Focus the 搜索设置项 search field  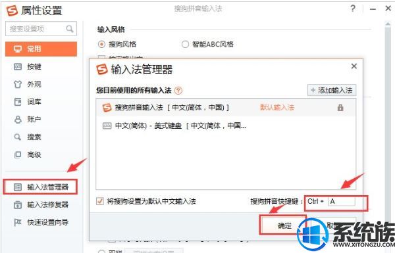coord(41,29)
